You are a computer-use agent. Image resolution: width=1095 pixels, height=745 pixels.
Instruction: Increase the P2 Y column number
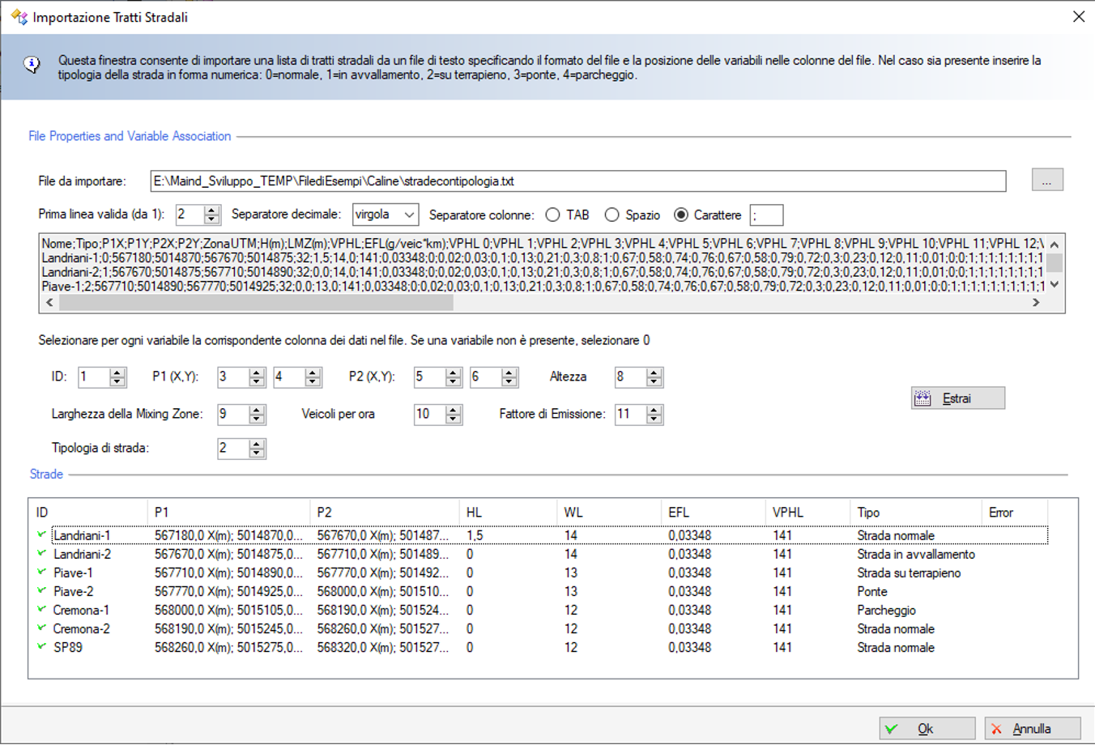(x=509, y=372)
